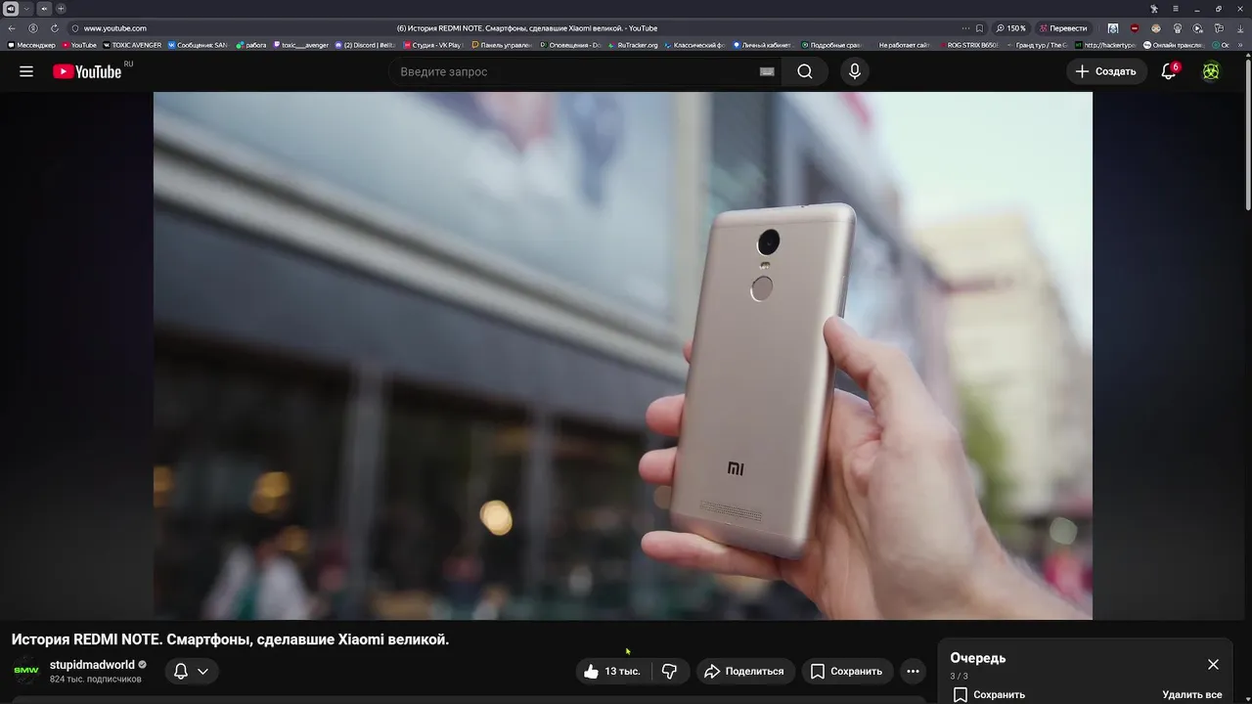Open the Мессенджер bookmark
The width and height of the screenshot is (1252, 704).
31,44
